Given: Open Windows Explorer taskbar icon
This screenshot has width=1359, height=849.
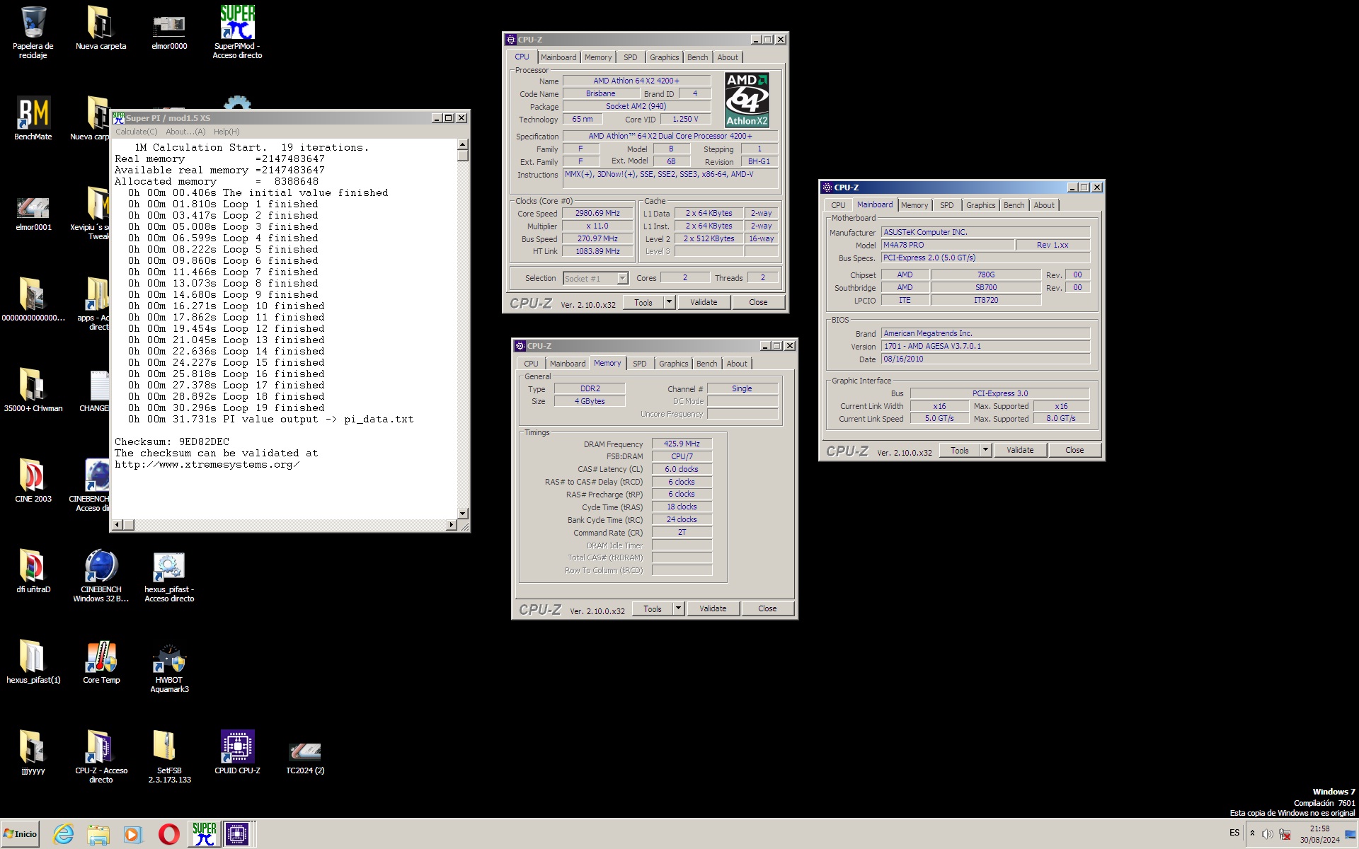Looking at the screenshot, I should 98,834.
